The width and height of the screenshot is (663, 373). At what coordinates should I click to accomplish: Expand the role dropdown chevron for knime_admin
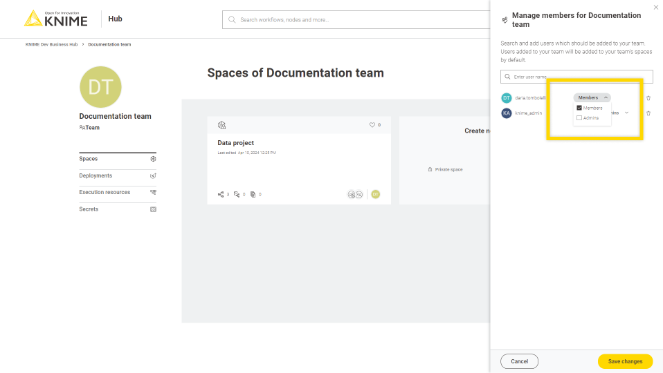point(626,113)
